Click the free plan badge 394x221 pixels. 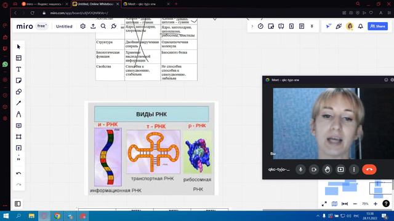[x=42, y=26]
